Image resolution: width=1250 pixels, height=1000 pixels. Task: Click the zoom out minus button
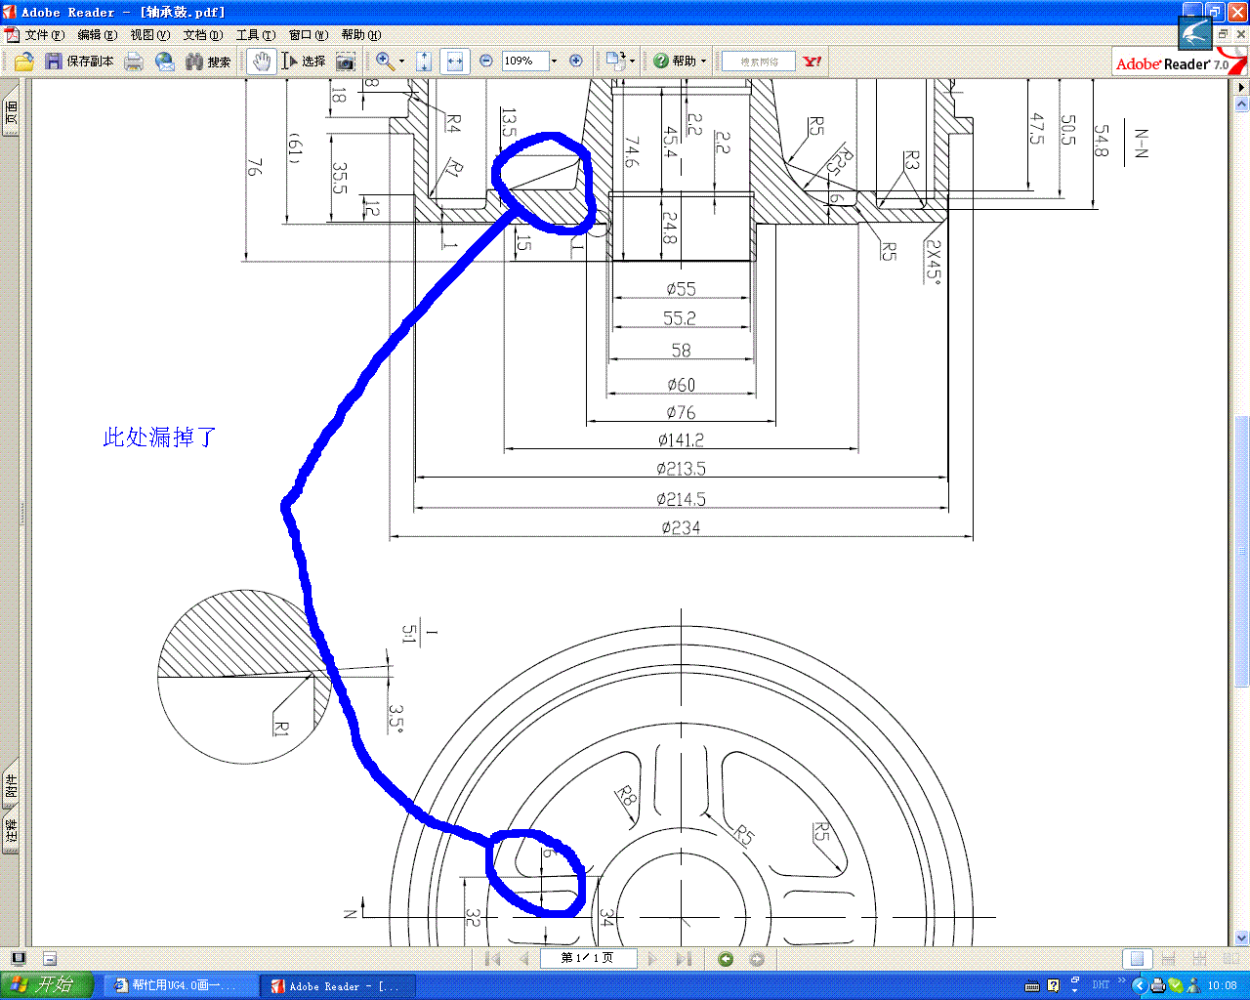[486, 62]
